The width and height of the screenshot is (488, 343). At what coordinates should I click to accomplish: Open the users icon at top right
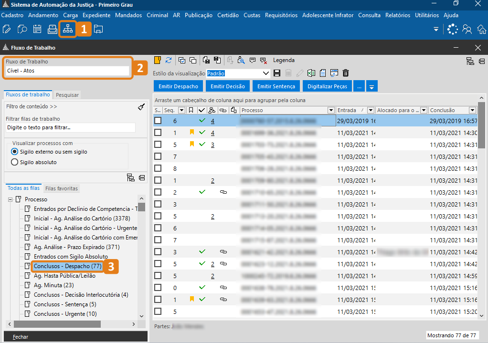467,29
